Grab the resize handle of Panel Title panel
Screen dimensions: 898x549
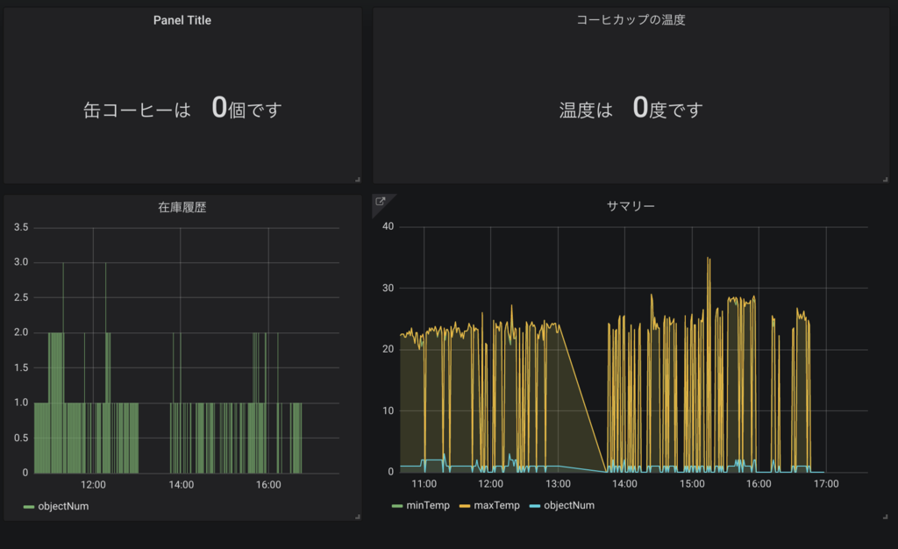pos(358,179)
